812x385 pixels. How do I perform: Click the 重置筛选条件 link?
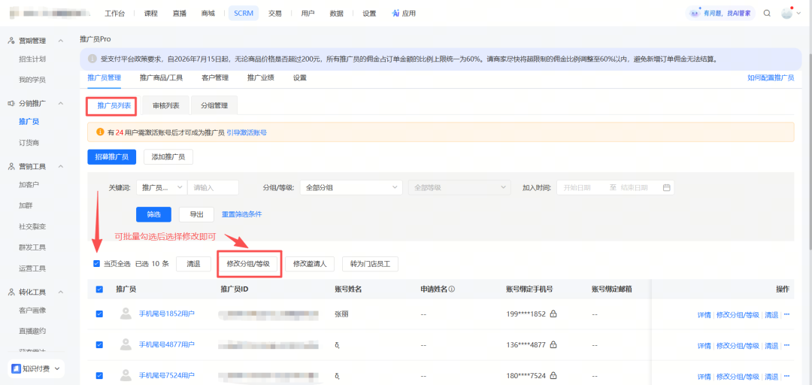pos(242,214)
